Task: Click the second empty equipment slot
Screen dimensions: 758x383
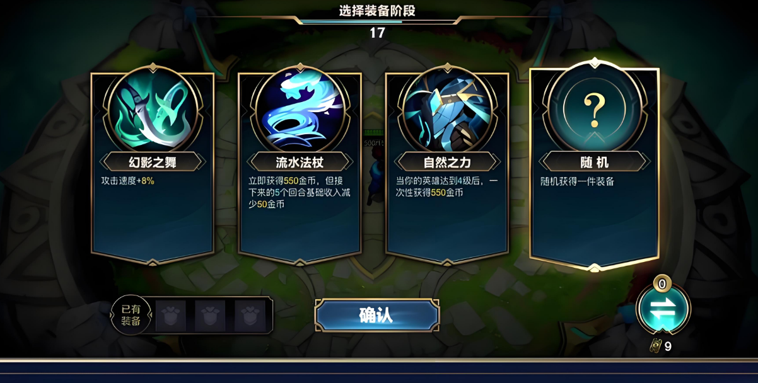Action: point(210,316)
